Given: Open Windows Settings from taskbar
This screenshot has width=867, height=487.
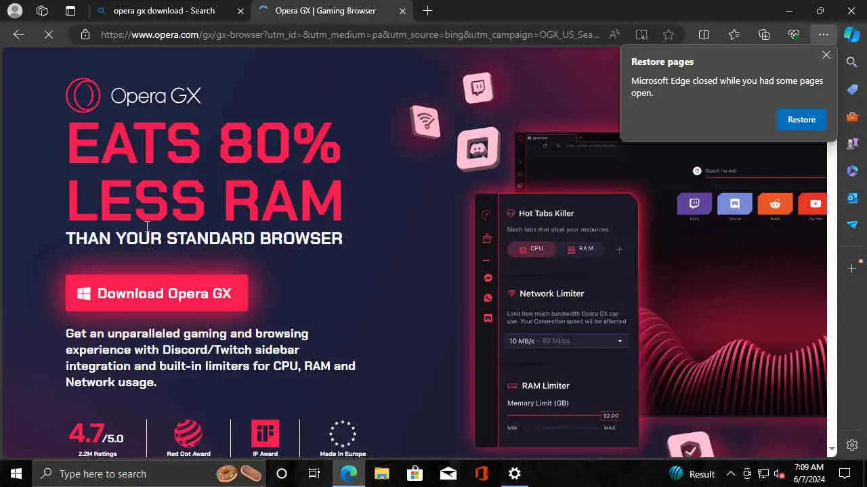Looking at the screenshot, I should (515, 473).
